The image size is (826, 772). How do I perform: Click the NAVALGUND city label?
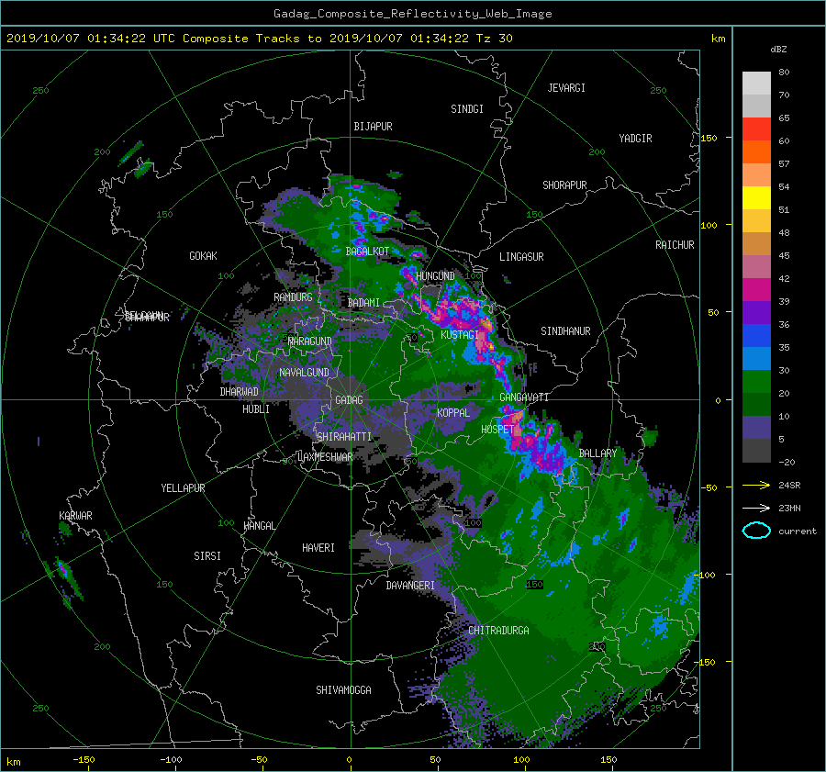point(304,373)
